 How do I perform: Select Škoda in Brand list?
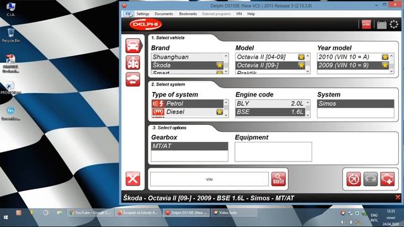pos(187,65)
